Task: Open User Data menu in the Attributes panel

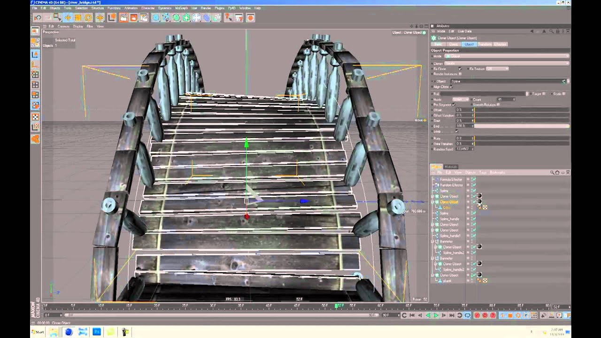Action: coord(465,31)
